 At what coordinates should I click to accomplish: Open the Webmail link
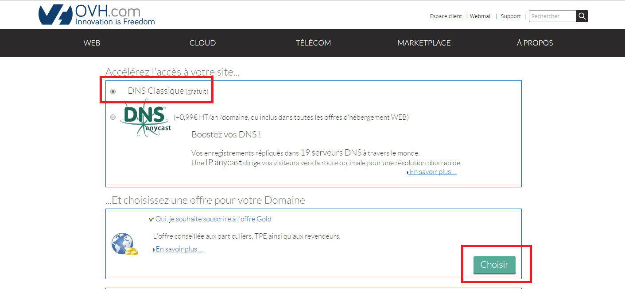481,16
